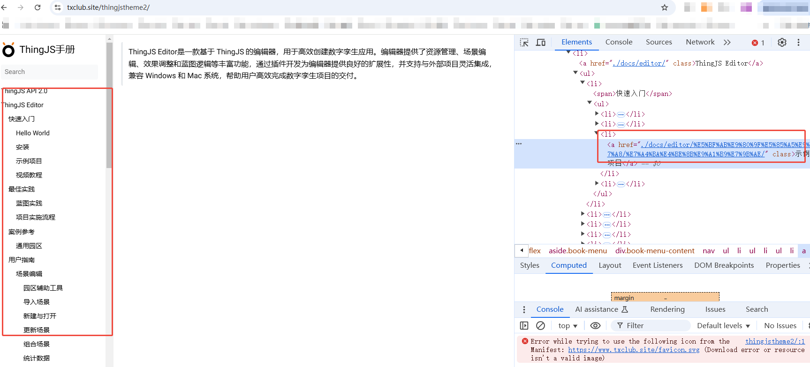This screenshot has width=810, height=367.
Task: Activate the DevTools inspect element picker
Action: click(x=524, y=43)
